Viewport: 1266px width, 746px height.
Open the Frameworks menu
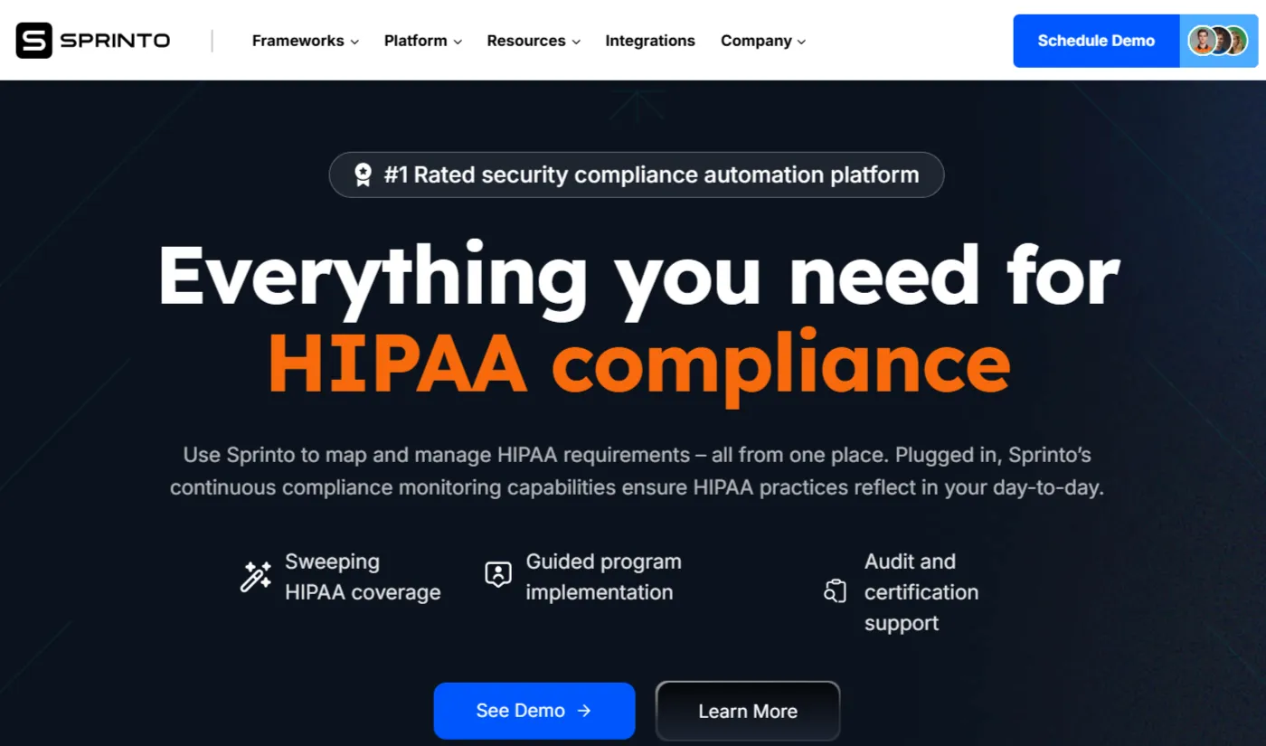[306, 41]
